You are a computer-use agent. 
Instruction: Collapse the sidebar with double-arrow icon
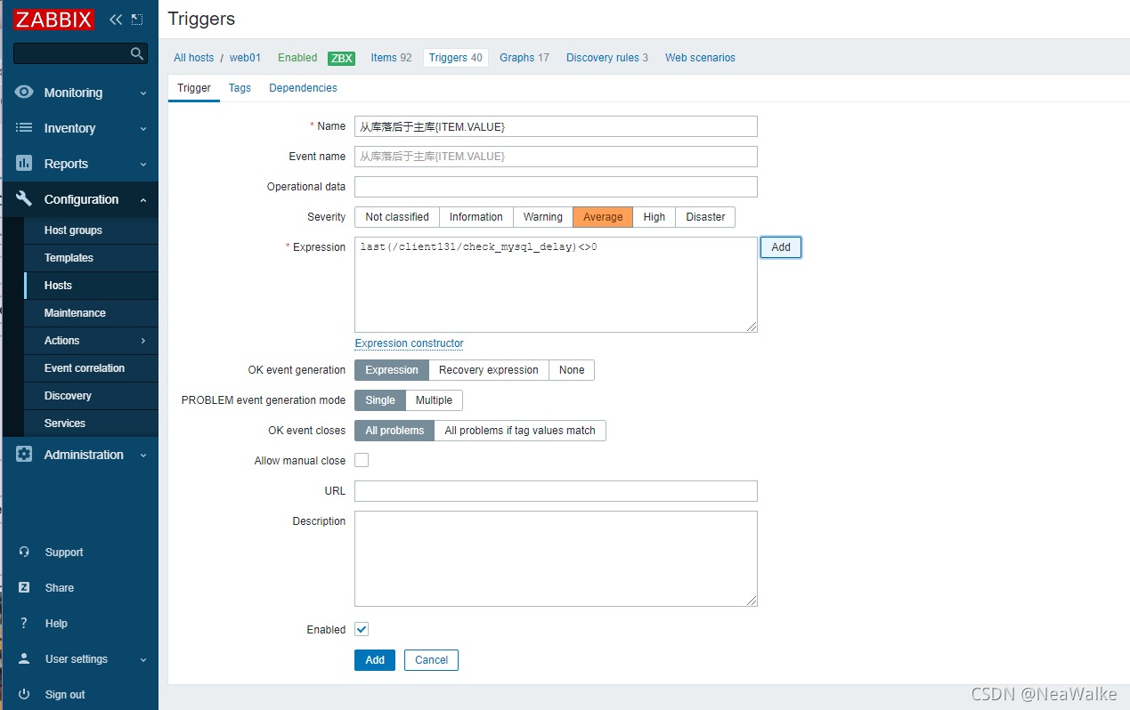[116, 19]
